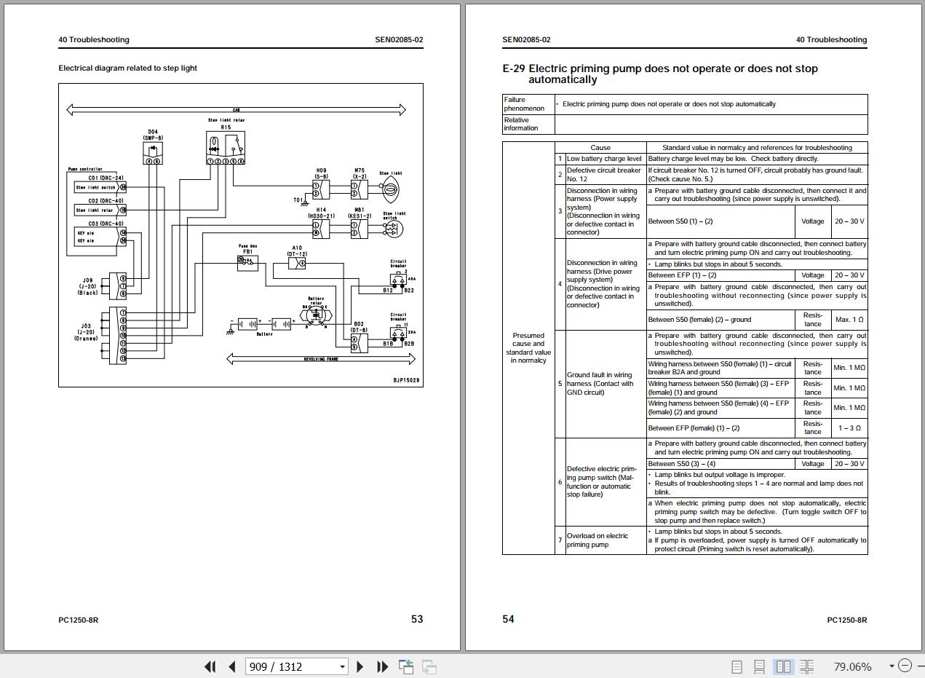Click the 'REVOLVING FRAME' arrow label
This screenshot has height=678, width=925.
pyautogui.click(x=321, y=359)
